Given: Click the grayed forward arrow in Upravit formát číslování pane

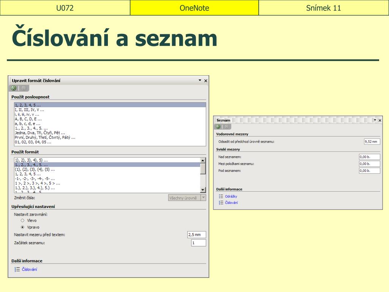Looking at the screenshot, I should 24,88.
